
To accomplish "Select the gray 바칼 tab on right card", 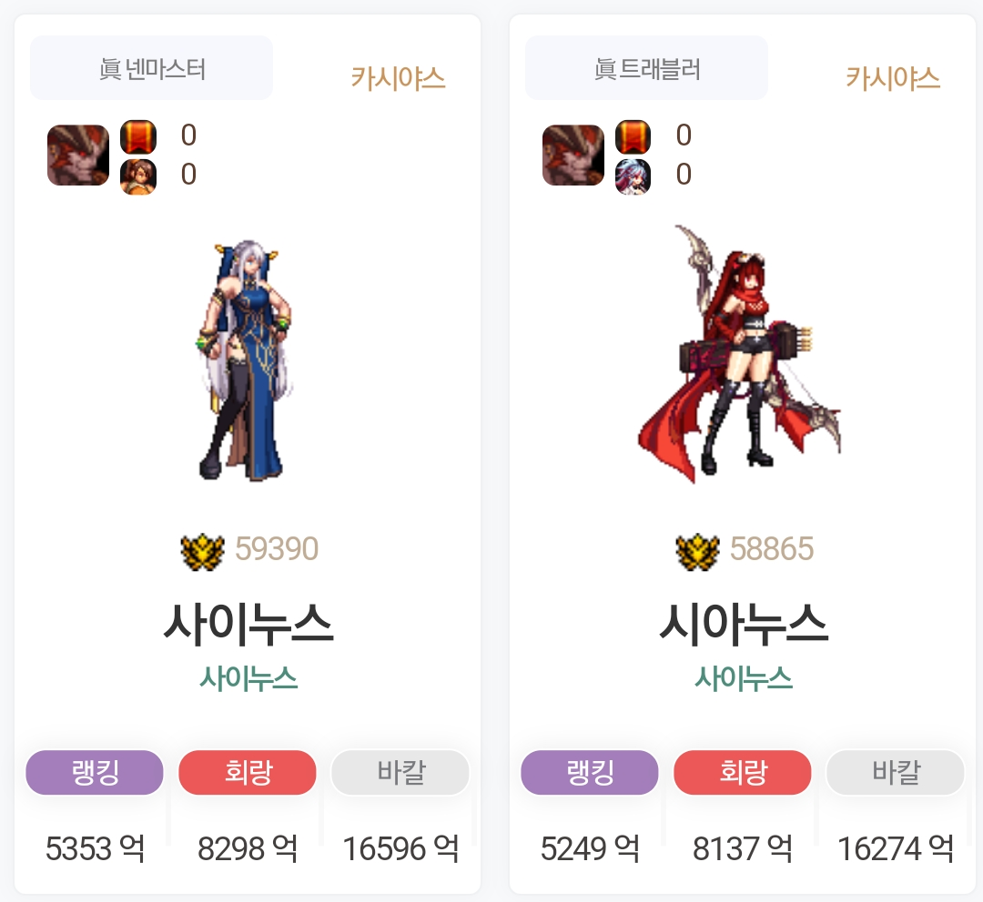I will click(896, 772).
